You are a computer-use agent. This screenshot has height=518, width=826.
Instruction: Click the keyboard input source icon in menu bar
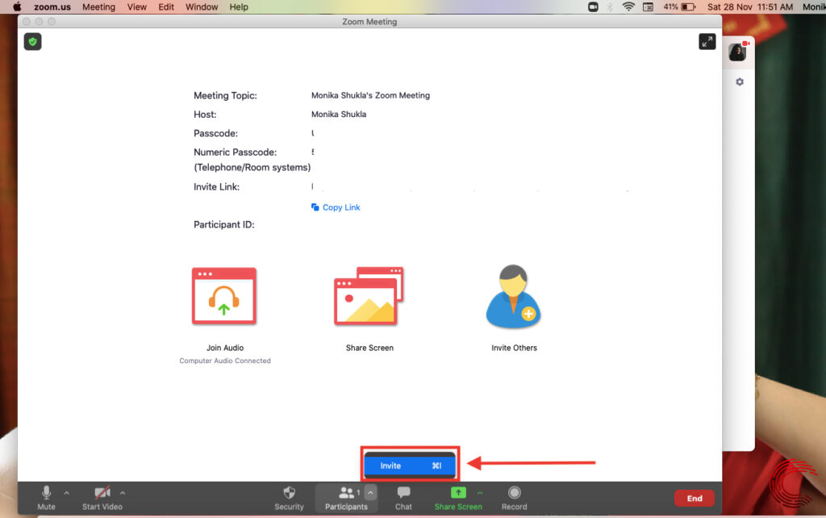coord(649,6)
